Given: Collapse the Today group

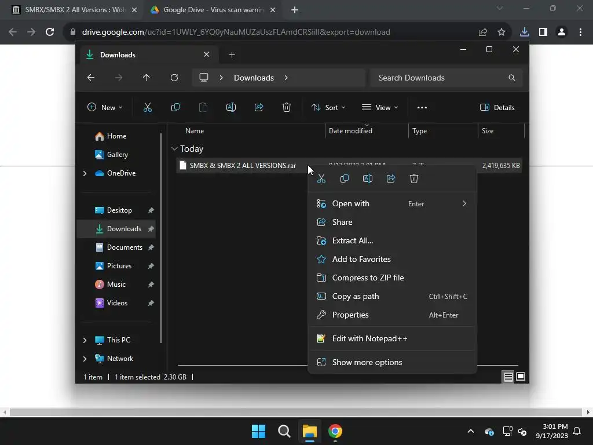Looking at the screenshot, I should (174, 149).
